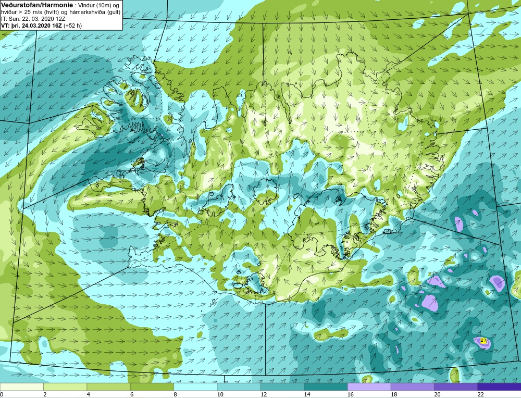The image size is (521, 398).
Task: Click the legend scale label '8'
Action: 175,394
